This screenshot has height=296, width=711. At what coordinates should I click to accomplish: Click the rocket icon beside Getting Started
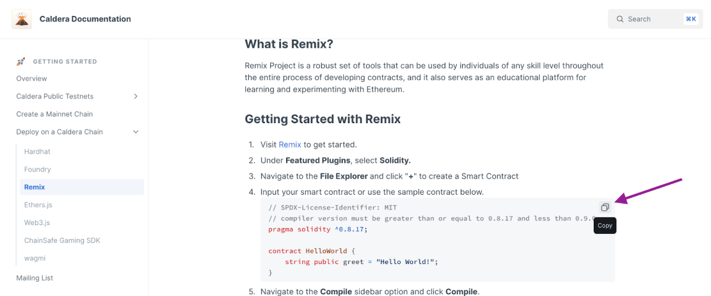coord(21,62)
